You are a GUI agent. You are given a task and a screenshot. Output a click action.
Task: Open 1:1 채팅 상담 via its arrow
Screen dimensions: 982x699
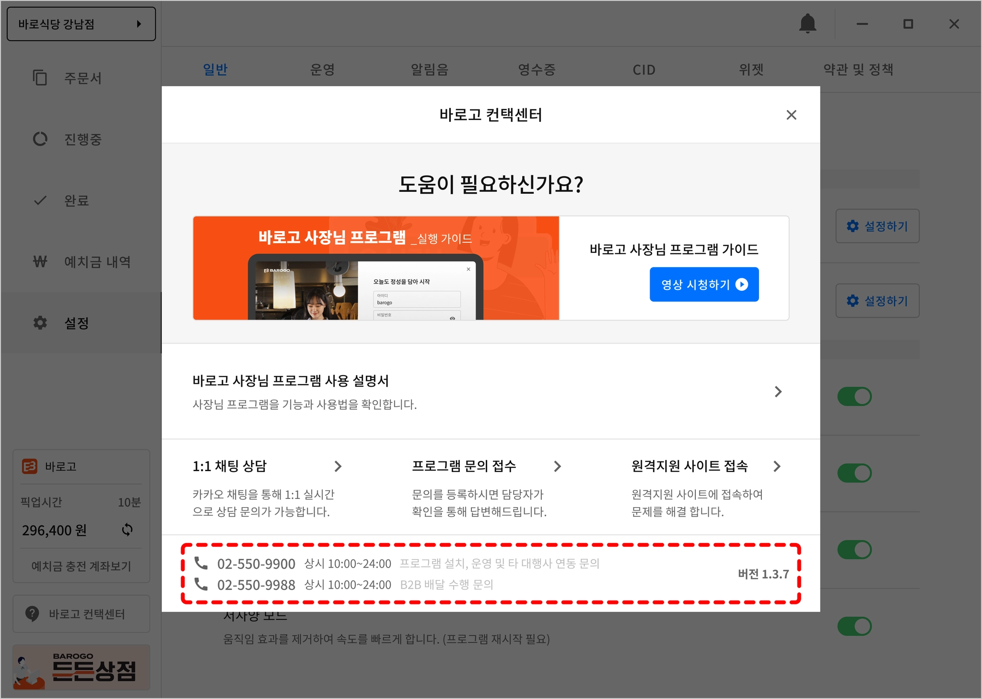pyautogui.click(x=338, y=466)
